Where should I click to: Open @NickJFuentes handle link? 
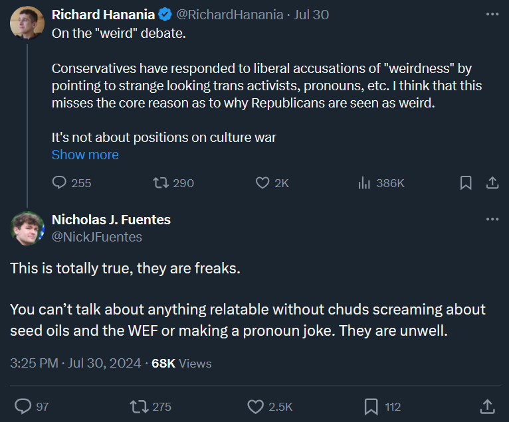click(97, 237)
